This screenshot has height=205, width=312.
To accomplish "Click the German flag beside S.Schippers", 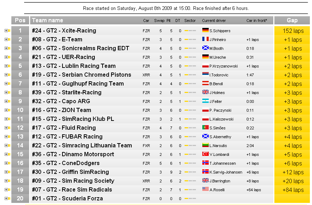I will pos(205,31).
